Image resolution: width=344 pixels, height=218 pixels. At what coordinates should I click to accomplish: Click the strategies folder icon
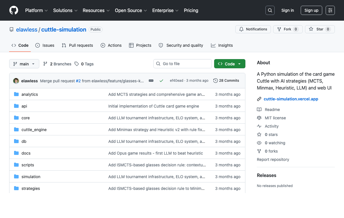[16, 188]
